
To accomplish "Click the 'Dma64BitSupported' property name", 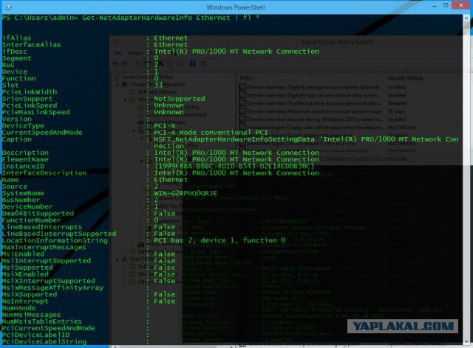I will pos(38,213).
